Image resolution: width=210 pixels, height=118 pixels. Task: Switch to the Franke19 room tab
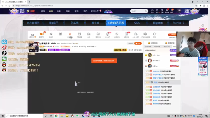[x=178, y=23]
